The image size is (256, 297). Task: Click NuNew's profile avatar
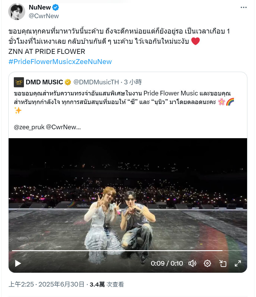click(x=17, y=12)
